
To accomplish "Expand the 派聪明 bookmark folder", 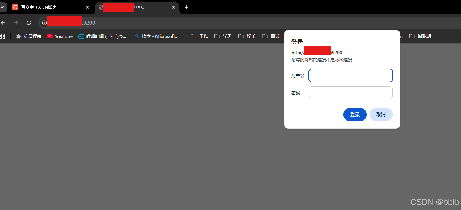I will coord(420,36).
